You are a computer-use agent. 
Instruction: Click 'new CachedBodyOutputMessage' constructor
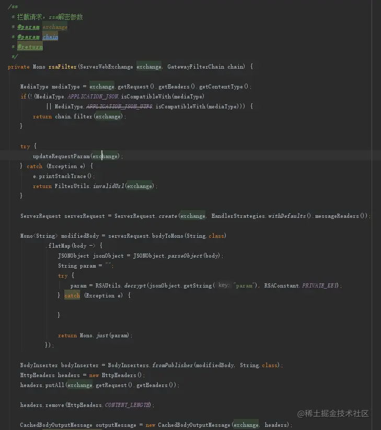point(188,425)
